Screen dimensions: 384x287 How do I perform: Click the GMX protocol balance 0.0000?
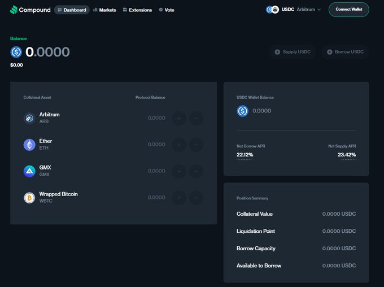(x=156, y=171)
